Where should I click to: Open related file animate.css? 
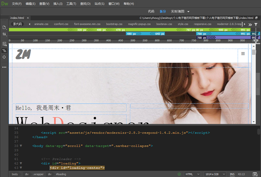(41, 24)
